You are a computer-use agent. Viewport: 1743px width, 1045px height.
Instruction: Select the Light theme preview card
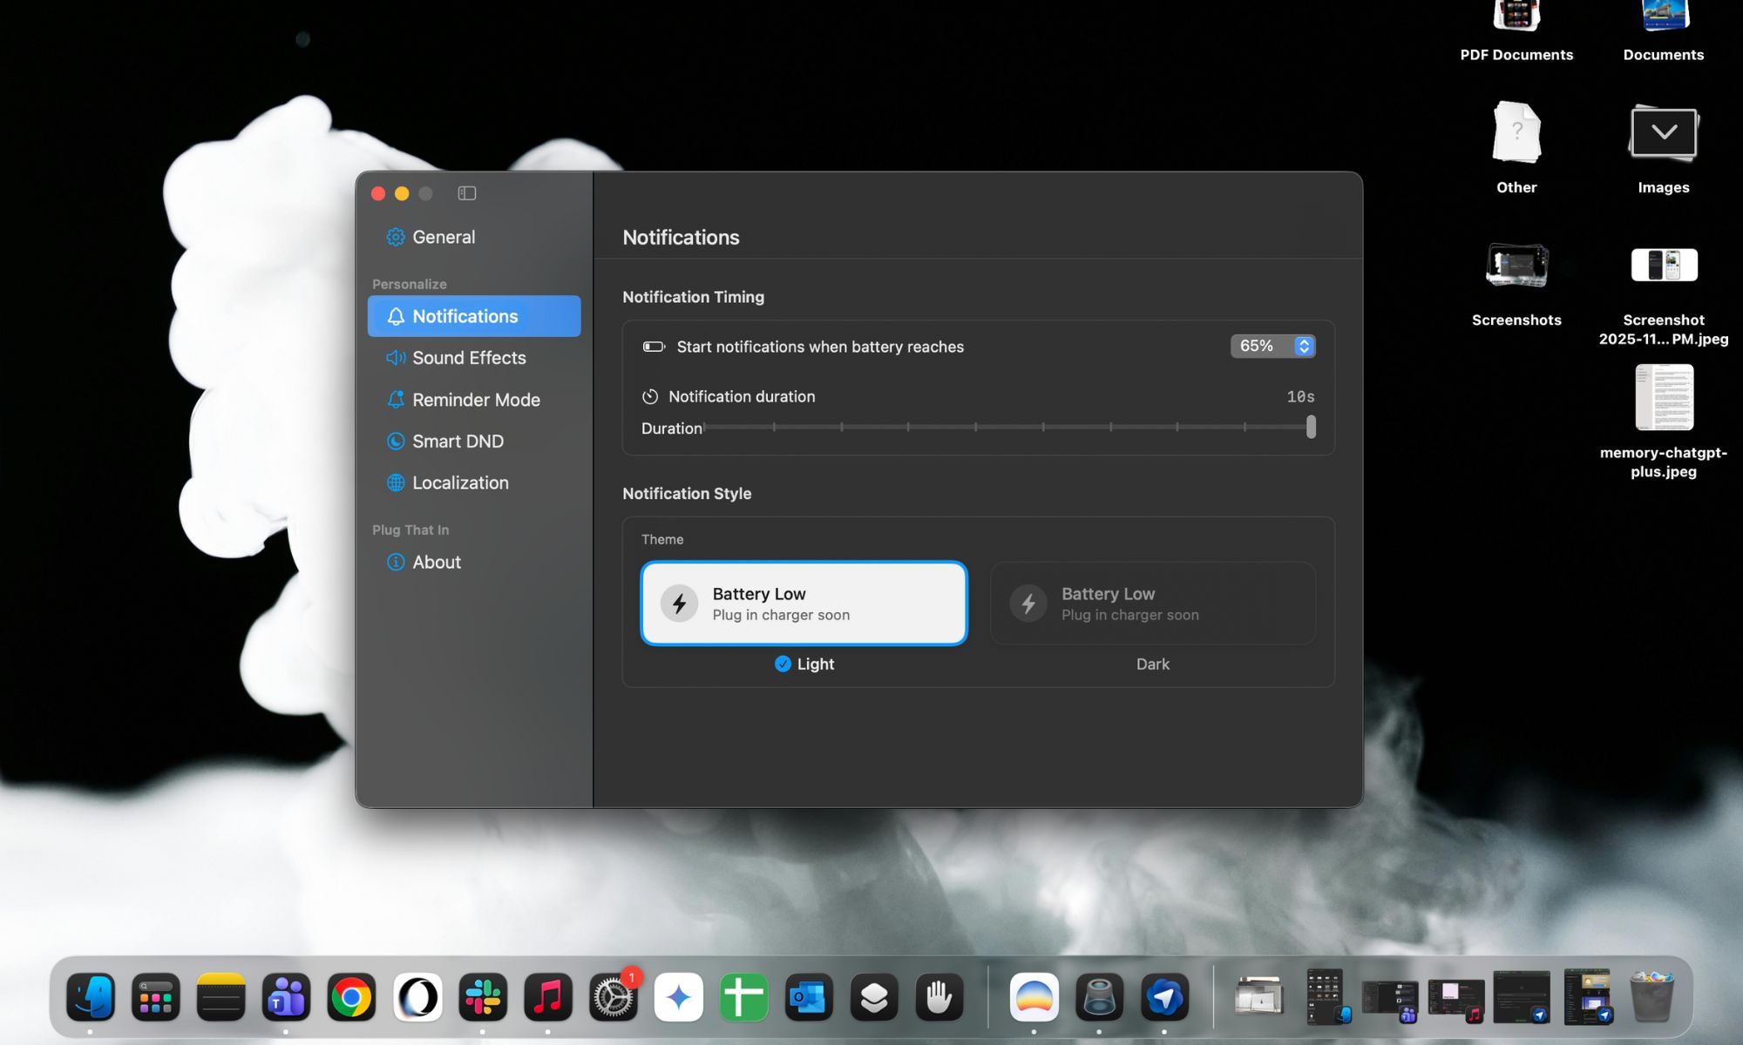click(x=804, y=603)
